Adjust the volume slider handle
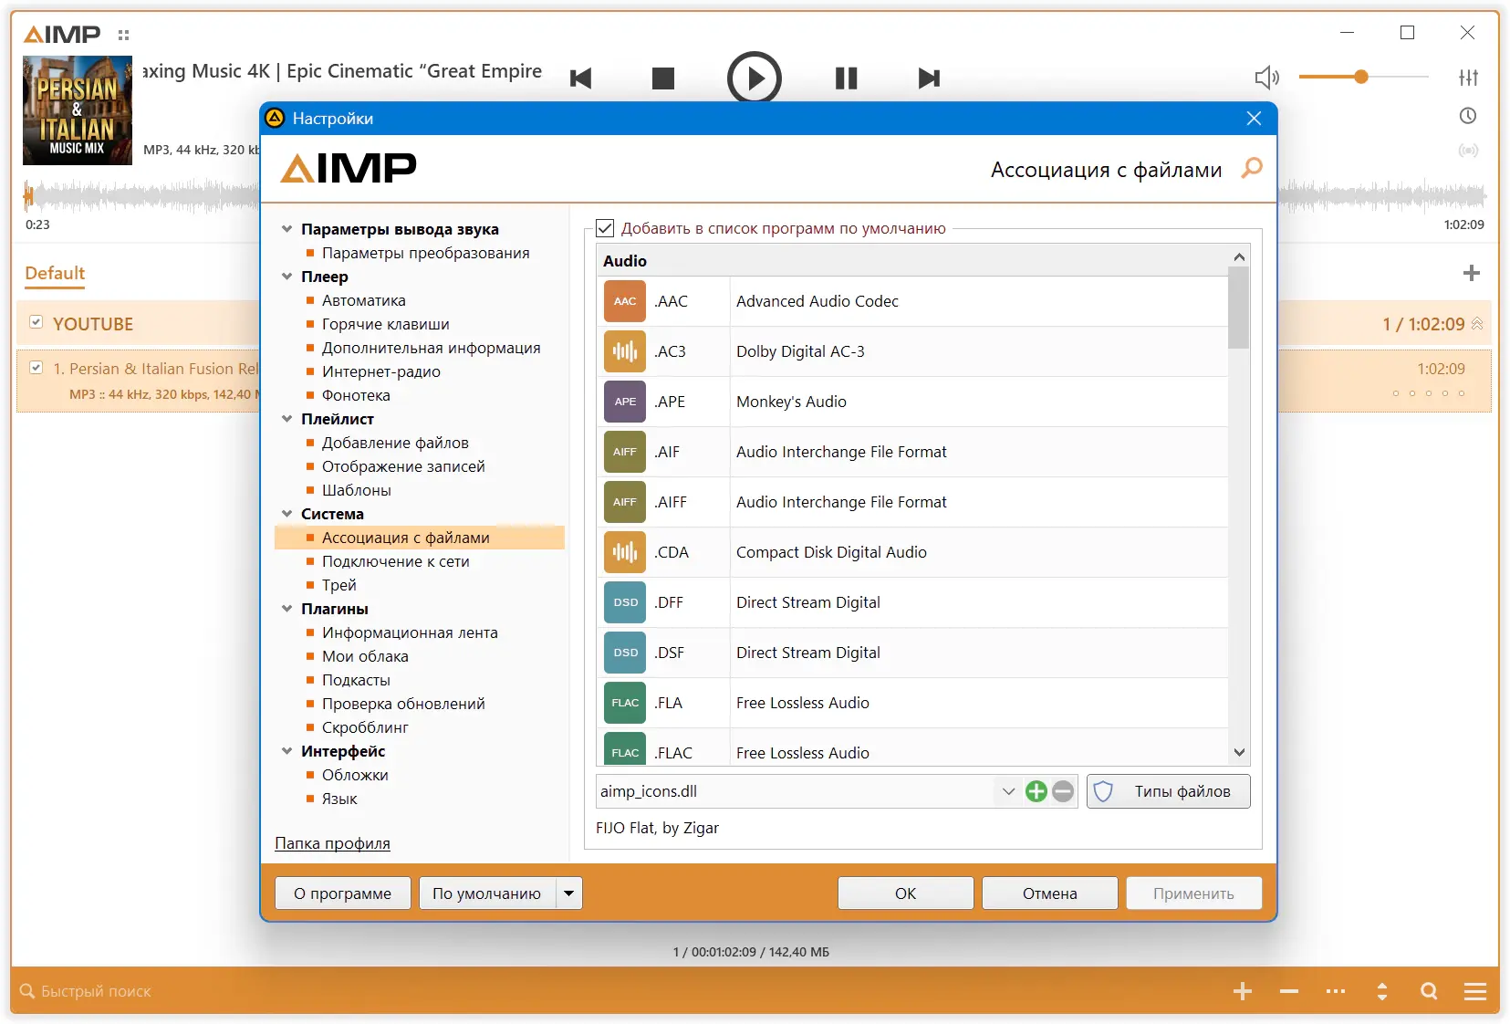The width and height of the screenshot is (1510, 1024). coord(1361,77)
